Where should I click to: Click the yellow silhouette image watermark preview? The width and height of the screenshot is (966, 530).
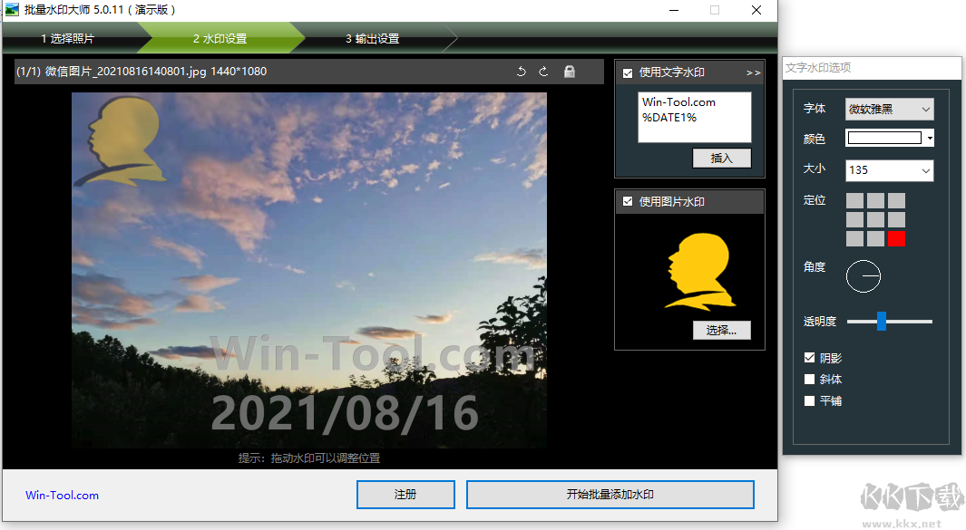point(698,272)
